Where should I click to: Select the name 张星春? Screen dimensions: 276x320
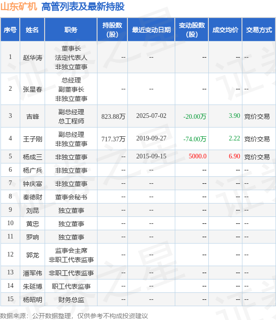click(x=32, y=89)
